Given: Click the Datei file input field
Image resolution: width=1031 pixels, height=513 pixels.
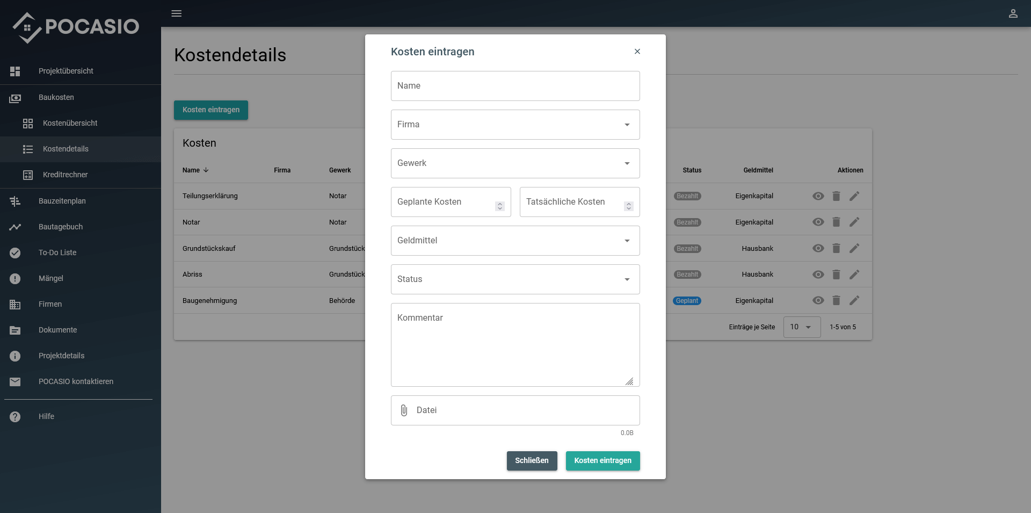Looking at the screenshot, I should pyautogui.click(x=515, y=410).
